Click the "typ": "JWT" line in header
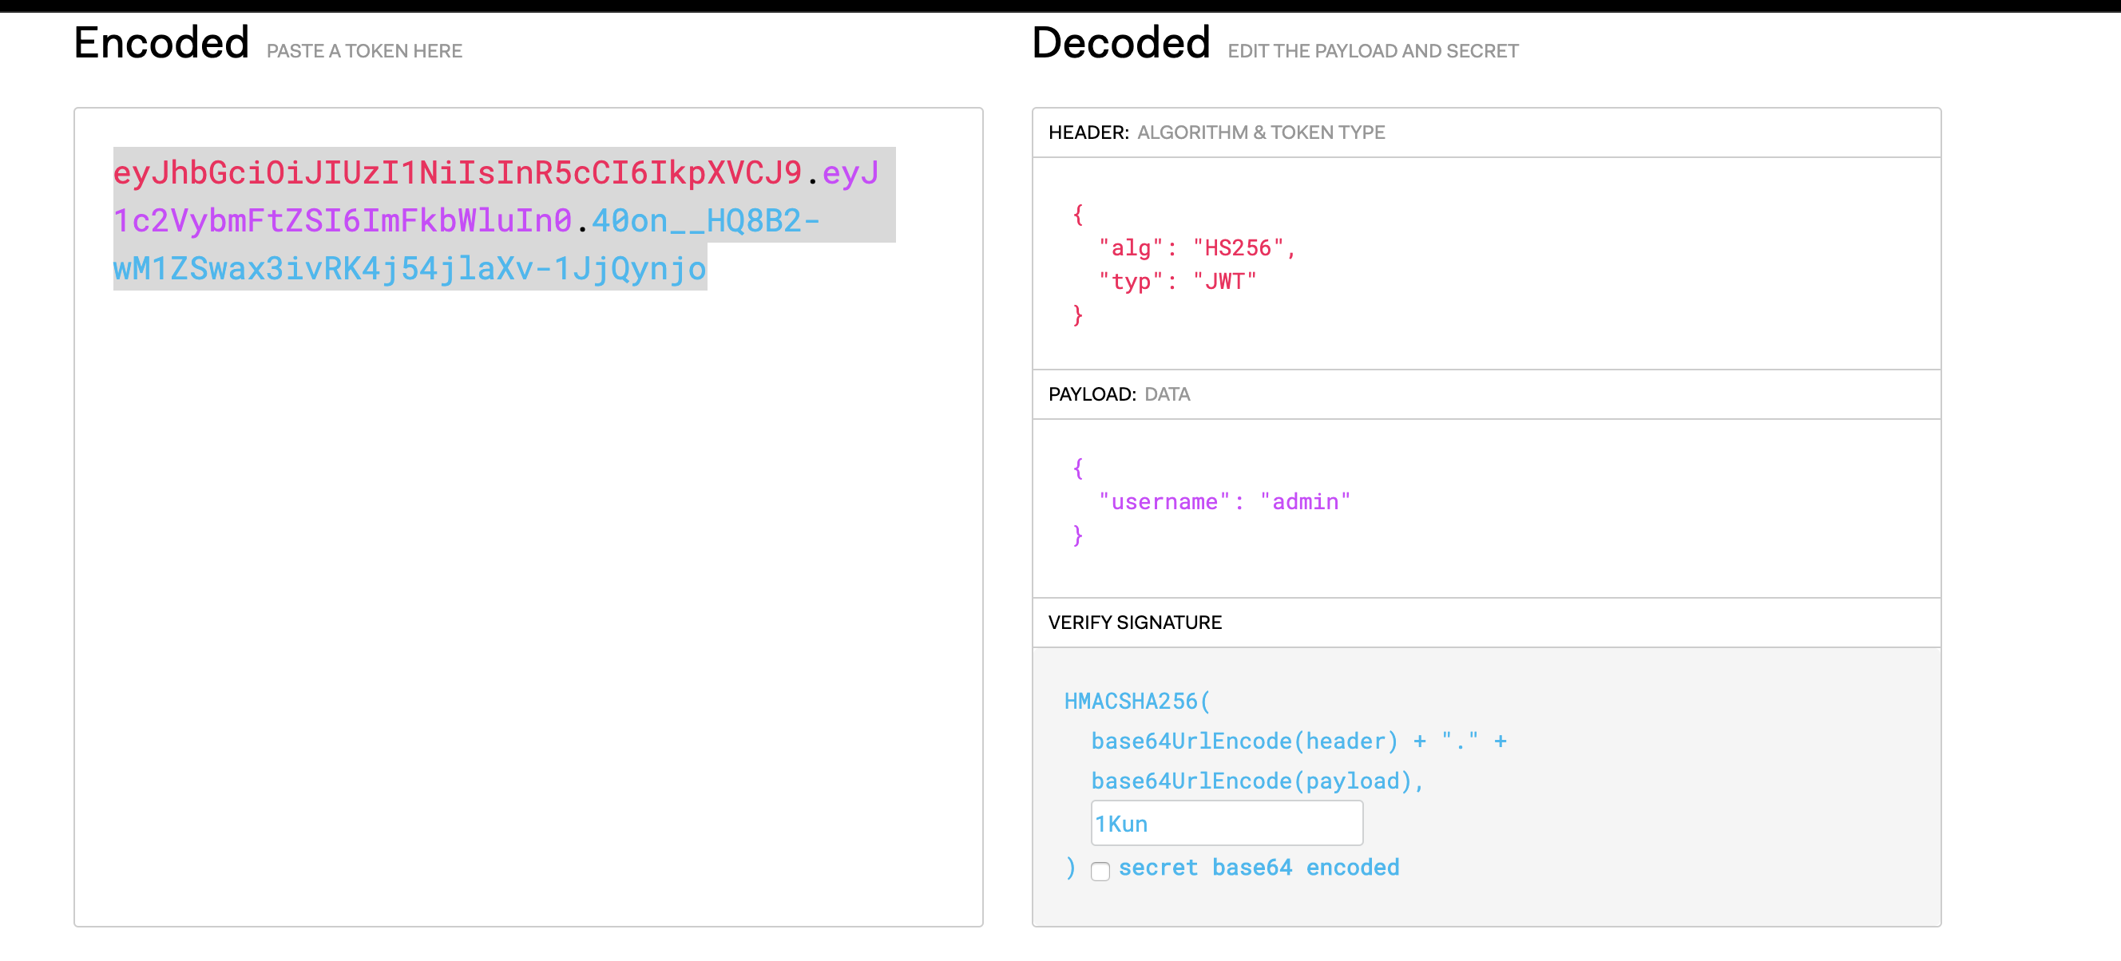Screen dimensions: 2121x961 (x=1176, y=282)
